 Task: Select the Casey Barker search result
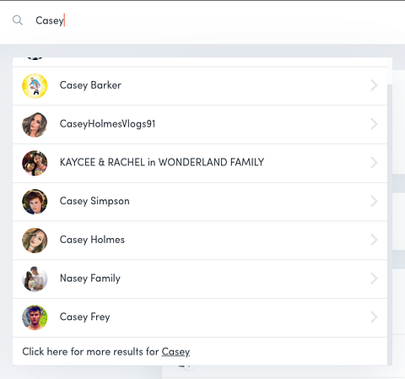200,86
